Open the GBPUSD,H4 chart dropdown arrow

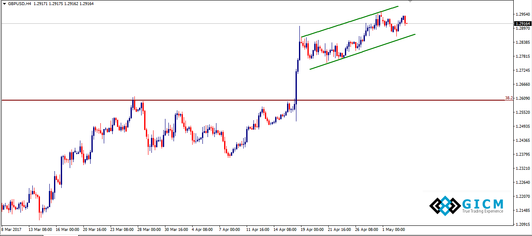[x=4, y=3]
